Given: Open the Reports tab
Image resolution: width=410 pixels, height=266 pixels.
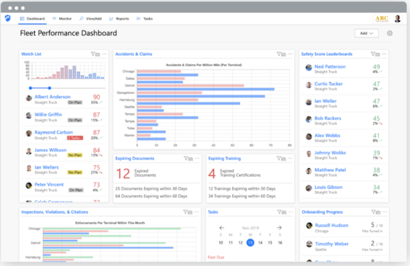Looking at the screenshot, I should tap(119, 18).
